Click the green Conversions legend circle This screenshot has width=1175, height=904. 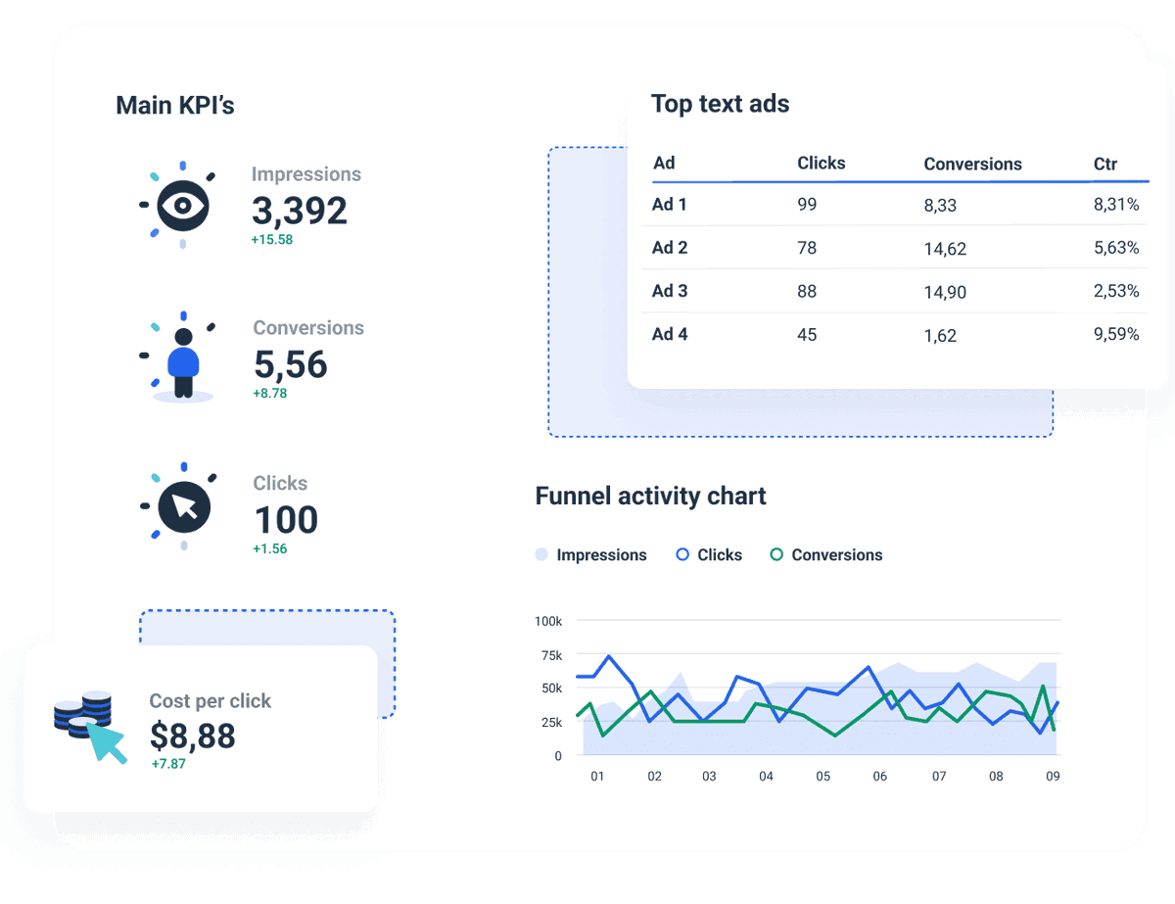776,554
